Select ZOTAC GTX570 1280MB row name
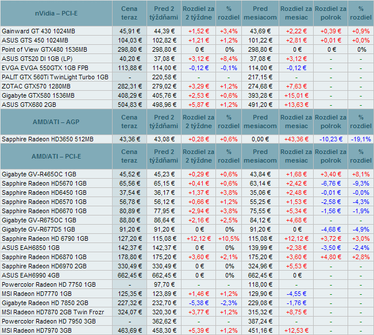Screen dimensions: 374x335 click(36, 86)
